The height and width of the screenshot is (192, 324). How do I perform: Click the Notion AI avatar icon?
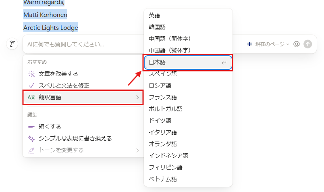pos(12,44)
